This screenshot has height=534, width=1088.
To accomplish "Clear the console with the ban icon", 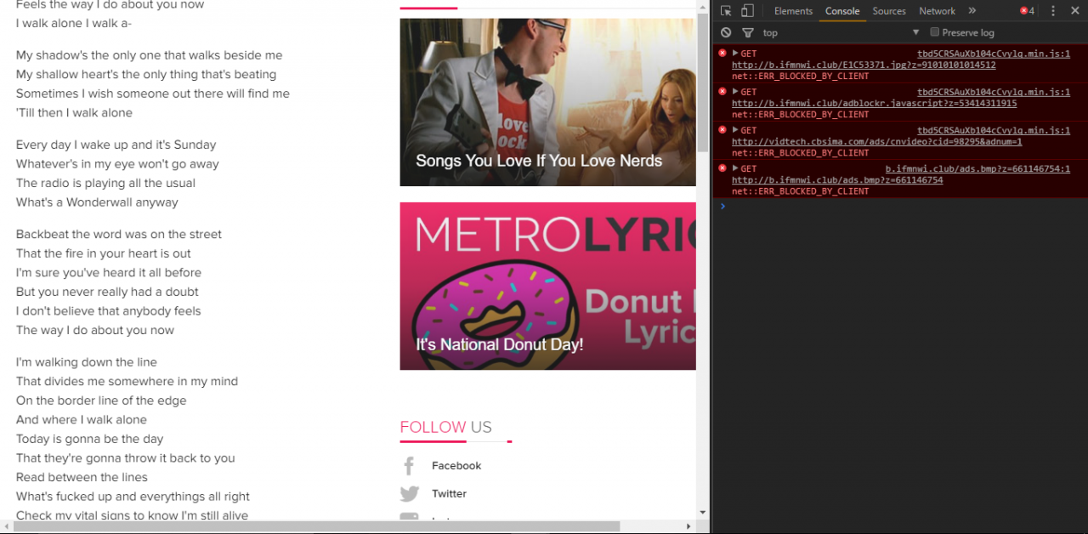I will 726,32.
